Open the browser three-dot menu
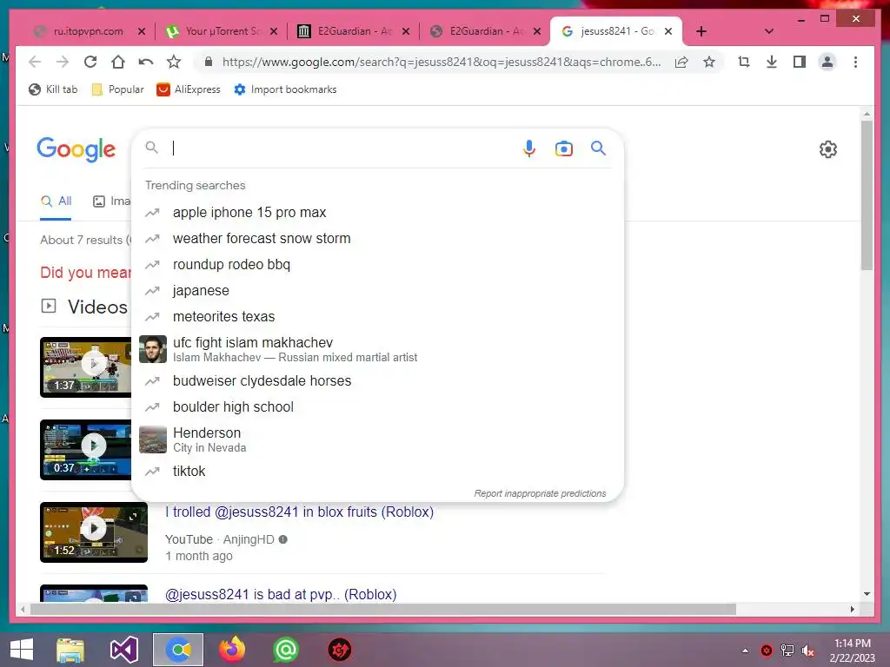Screen dimensions: 890x667 [x=855, y=62]
